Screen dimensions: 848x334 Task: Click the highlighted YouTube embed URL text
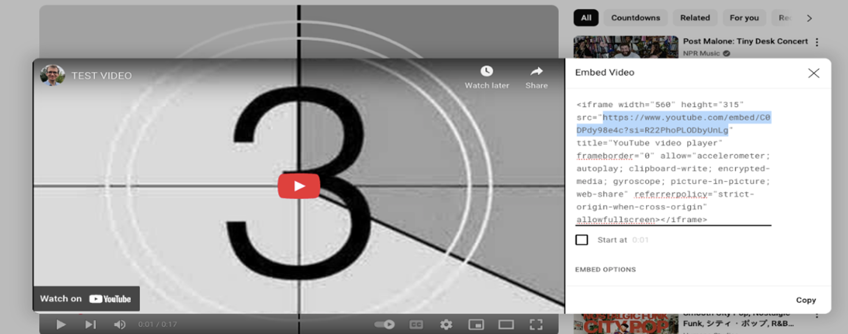(x=674, y=124)
